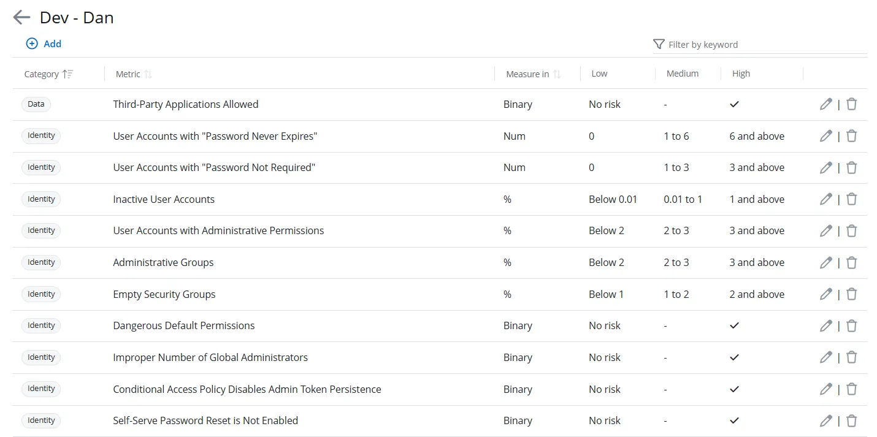
Task: Edit the Administrative Groups metric
Action: (x=826, y=262)
